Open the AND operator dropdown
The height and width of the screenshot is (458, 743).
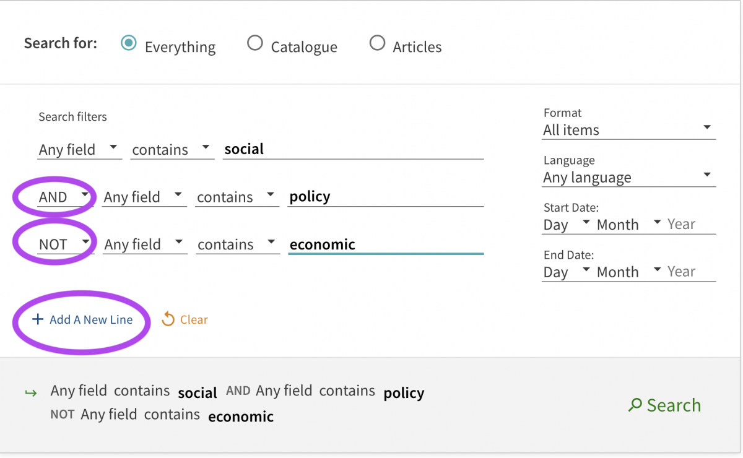pyautogui.click(x=64, y=197)
